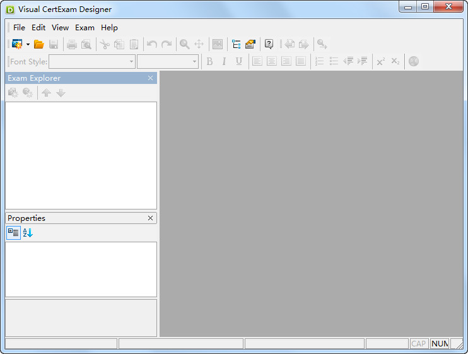
Task: Toggle Superscript formatting
Action: coord(381,61)
